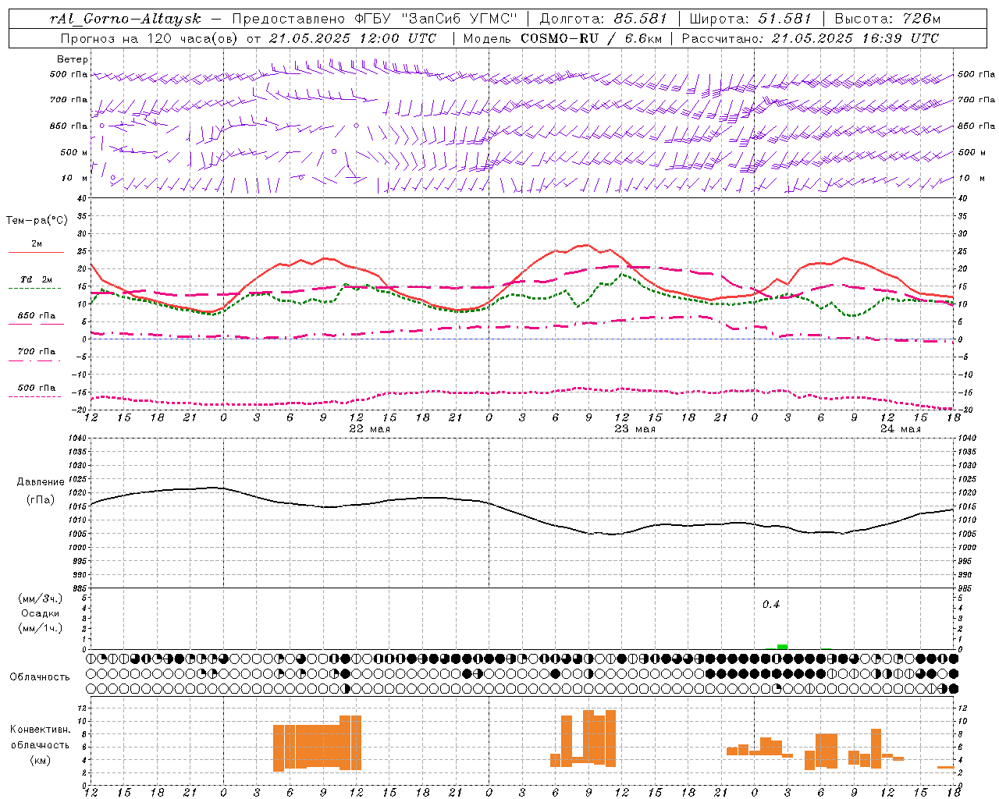
Task: Click the 10 м wind level label on left
Action: (75, 179)
